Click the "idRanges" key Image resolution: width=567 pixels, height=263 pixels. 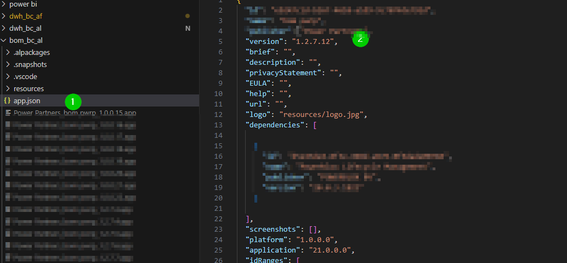point(267,260)
